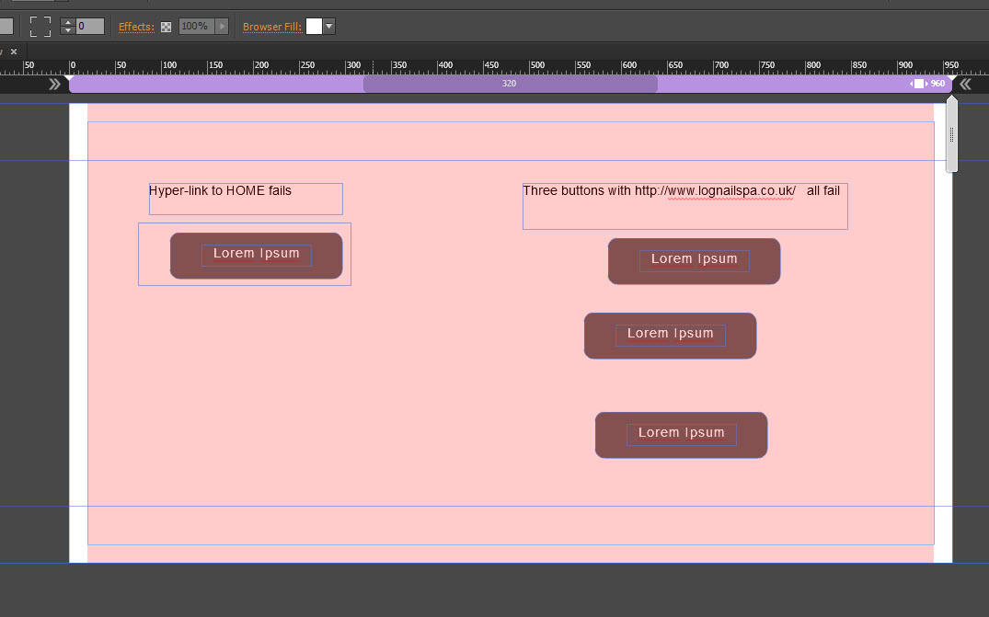Select the "Three buttons with http://www.lognailspa.co.uk/ all fail" text
This screenshot has height=617, width=989.
coord(681,190)
